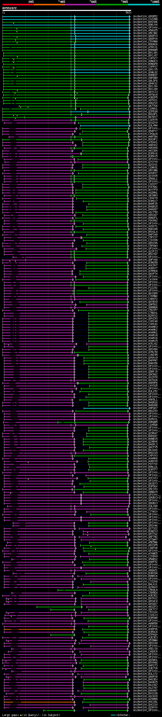The height and width of the screenshot is (717, 162).
Task: Pick the UniRef100_Q6YXI3 entry
Action: [145, 92]
